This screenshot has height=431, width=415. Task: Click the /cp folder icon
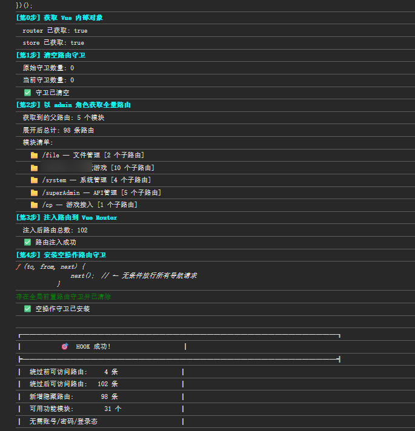pyautogui.click(x=34, y=205)
